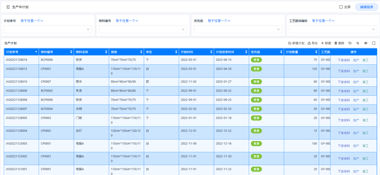The height and width of the screenshot is (175, 380).
Task: Click material name 台灯
Action: 79,131
